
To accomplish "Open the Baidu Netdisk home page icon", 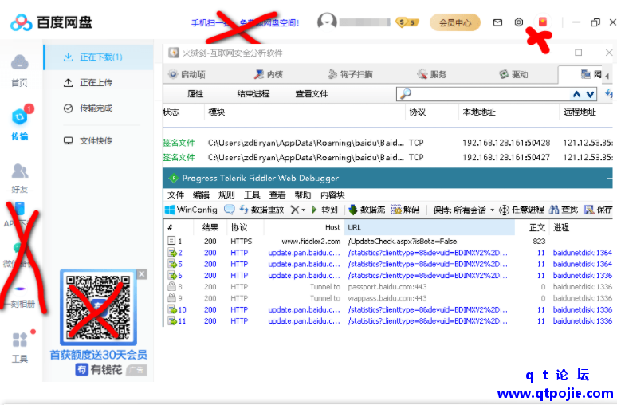I will tap(19, 63).
